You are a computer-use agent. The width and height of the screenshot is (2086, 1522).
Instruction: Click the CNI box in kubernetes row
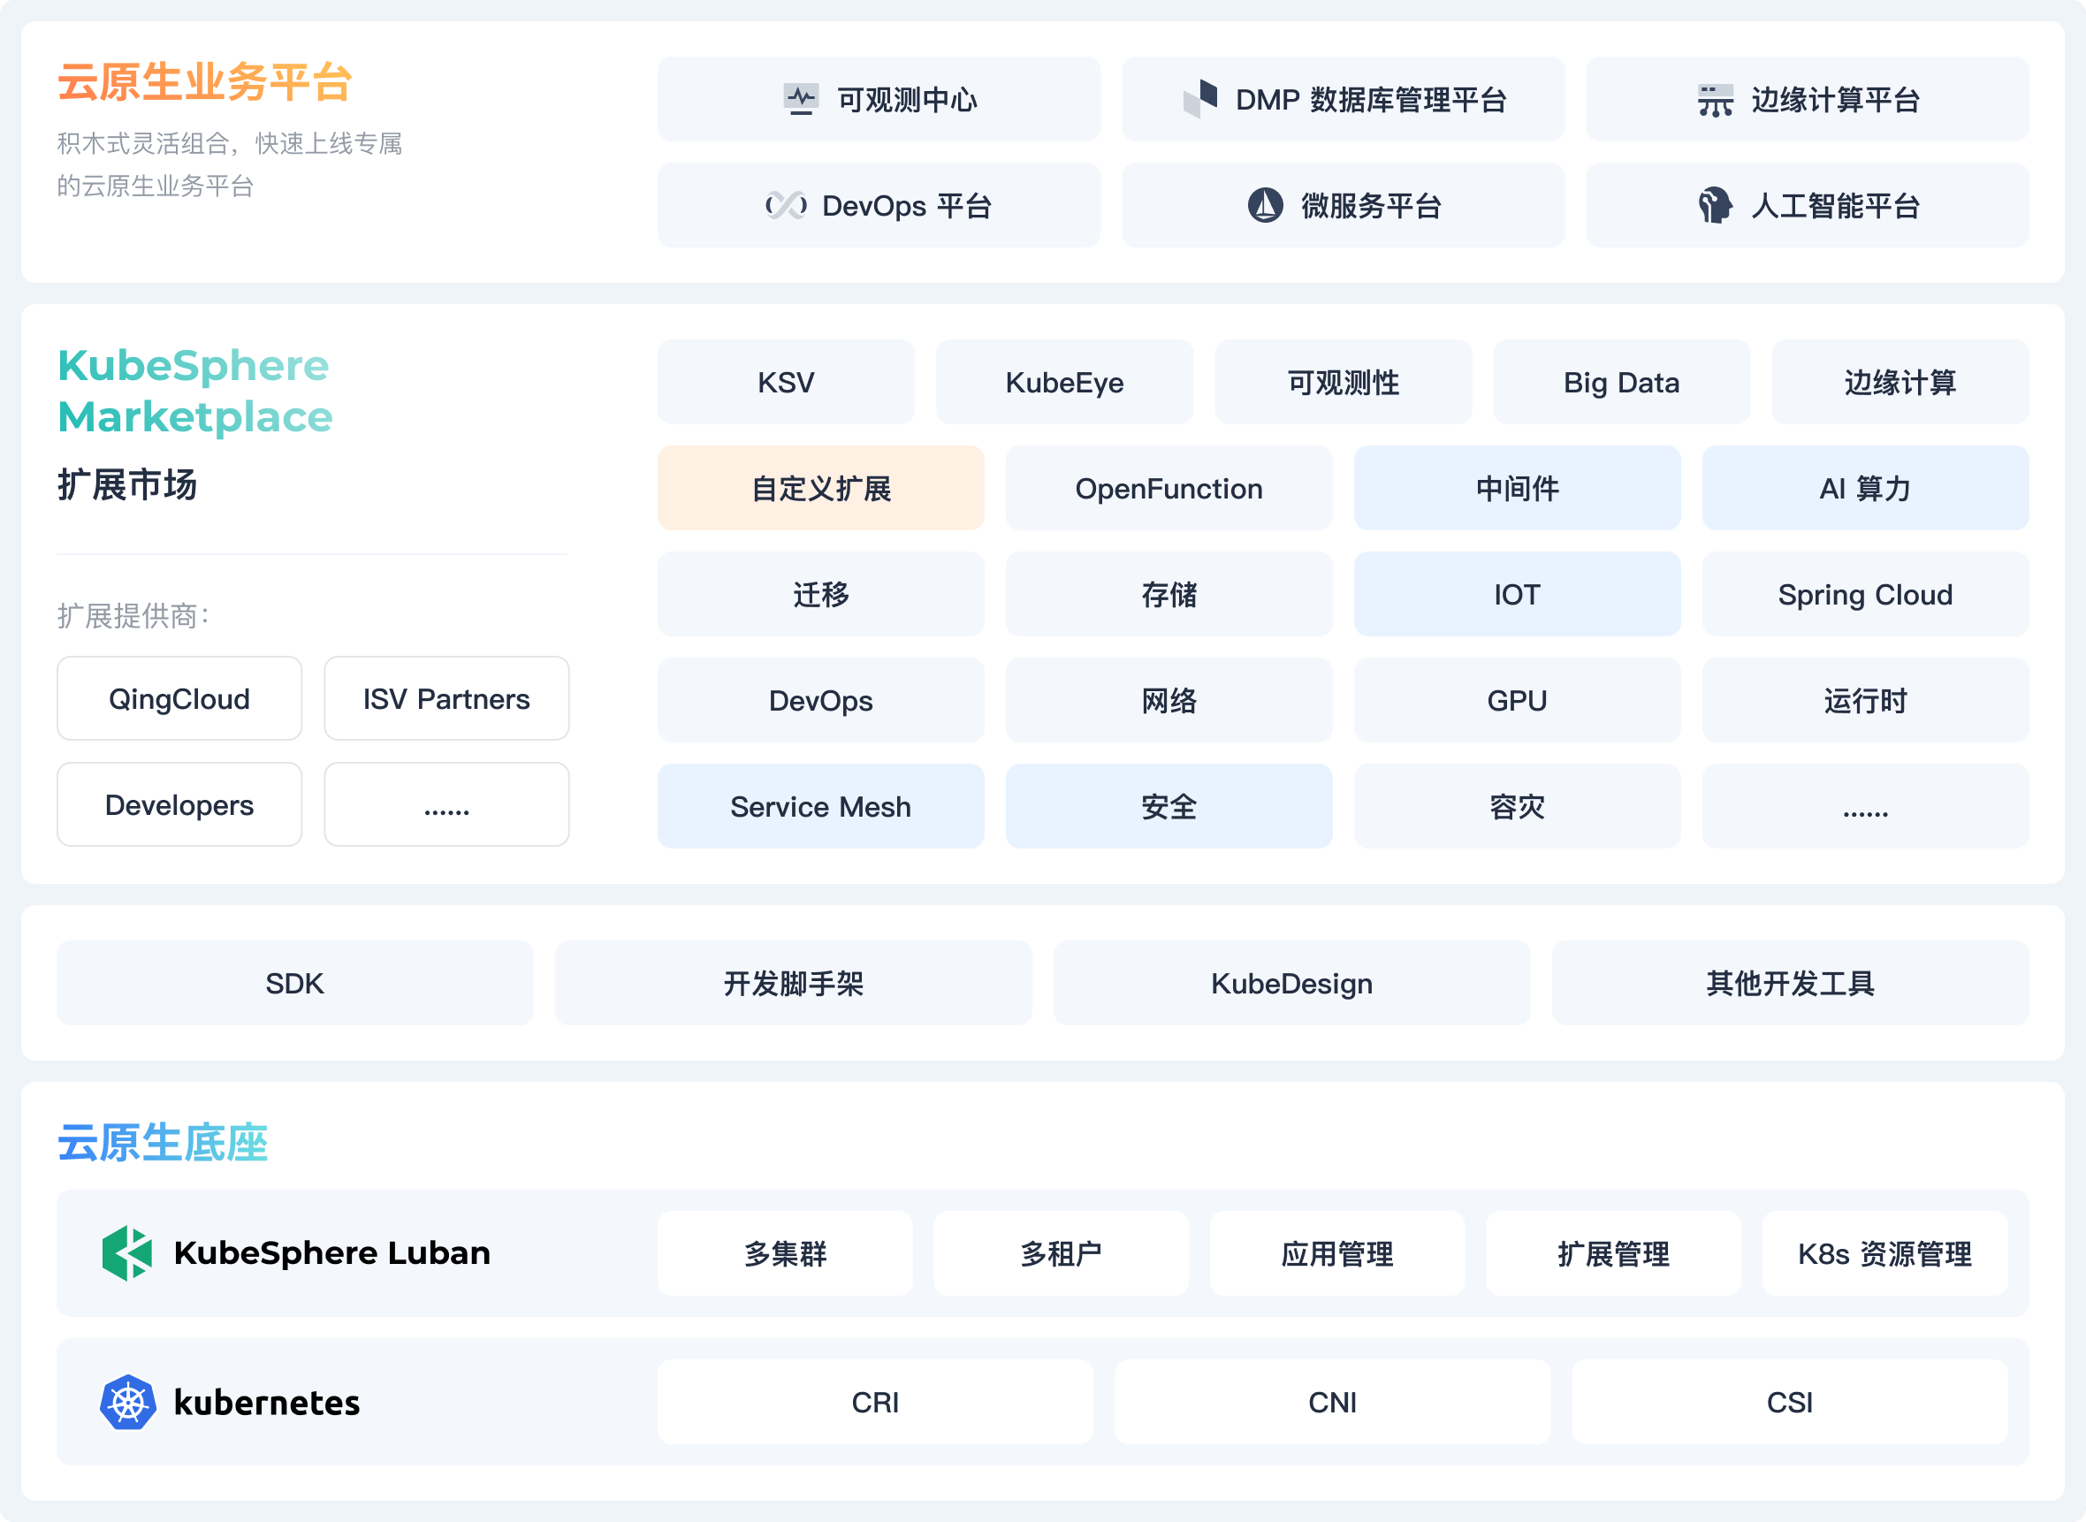(1331, 1402)
